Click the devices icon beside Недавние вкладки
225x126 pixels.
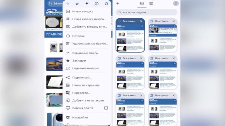(68, 68)
